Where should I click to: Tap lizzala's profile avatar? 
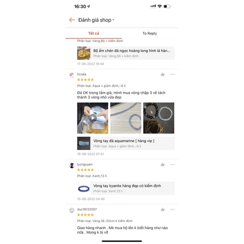[x=71, y=75]
